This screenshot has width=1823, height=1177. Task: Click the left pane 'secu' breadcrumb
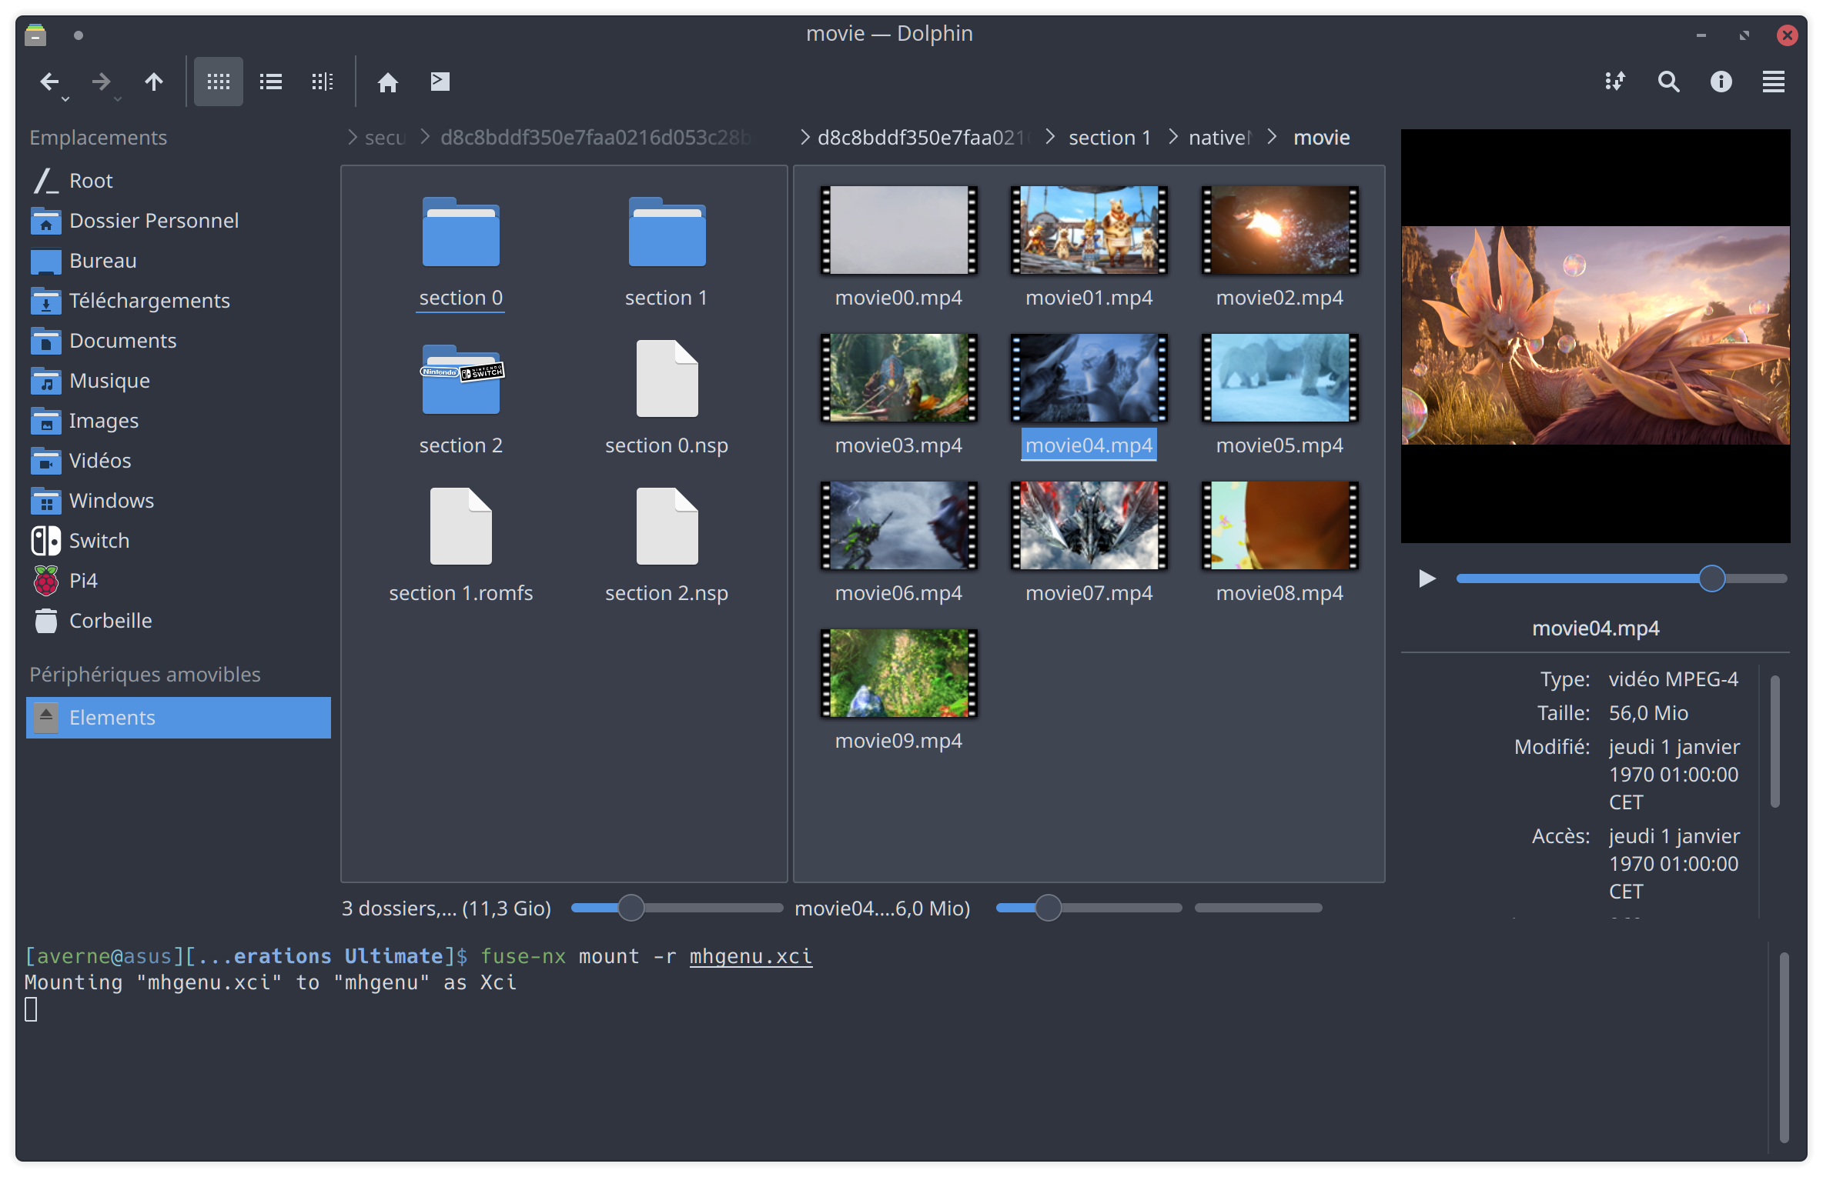point(385,138)
